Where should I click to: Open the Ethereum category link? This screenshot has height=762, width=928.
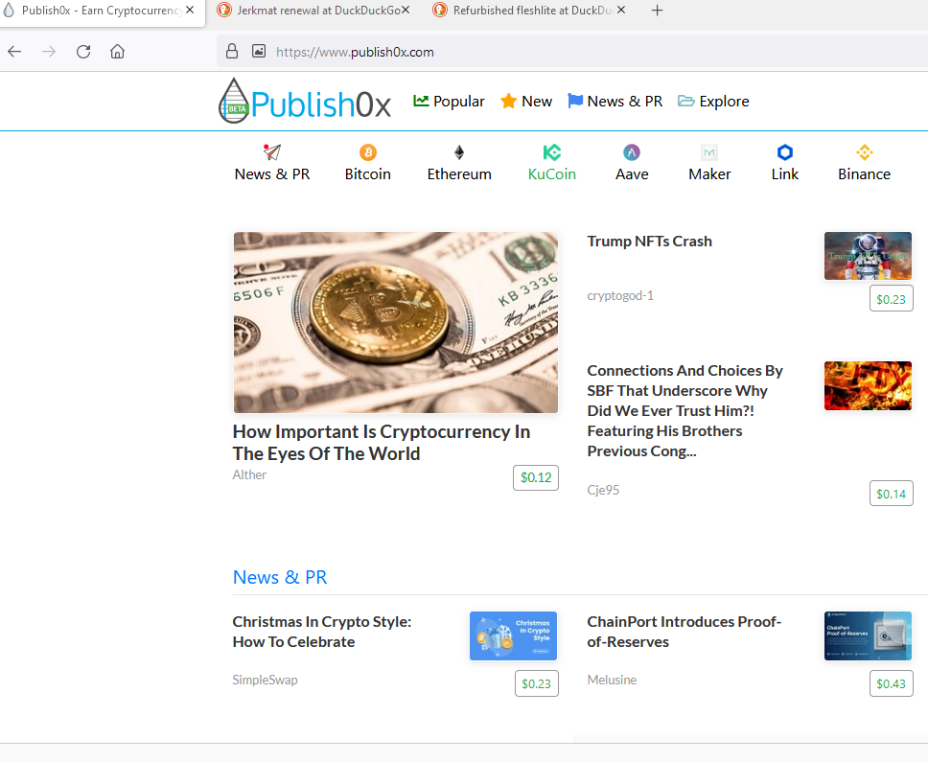click(459, 173)
